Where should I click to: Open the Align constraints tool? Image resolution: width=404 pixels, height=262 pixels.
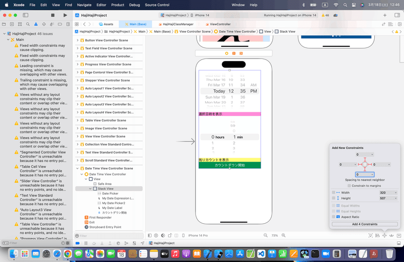pos(377,235)
